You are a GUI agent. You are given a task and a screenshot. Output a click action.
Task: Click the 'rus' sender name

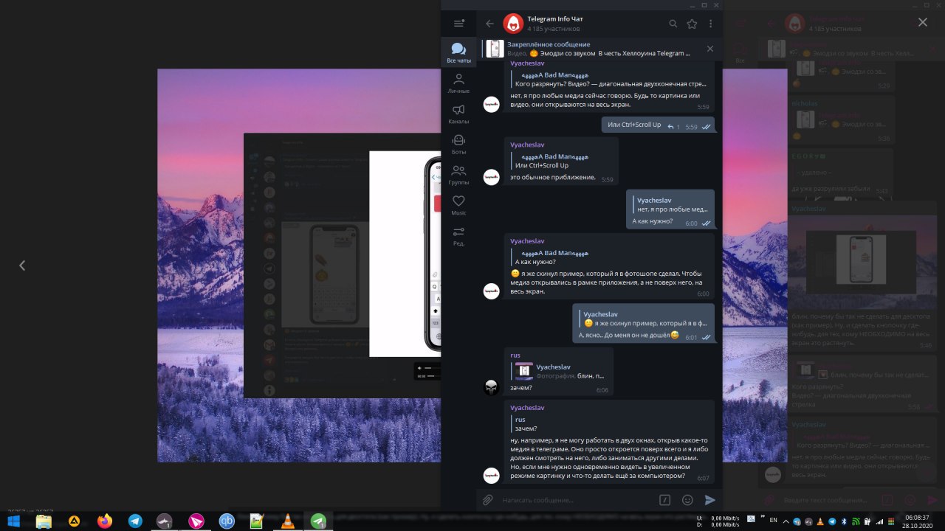pyautogui.click(x=515, y=355)
